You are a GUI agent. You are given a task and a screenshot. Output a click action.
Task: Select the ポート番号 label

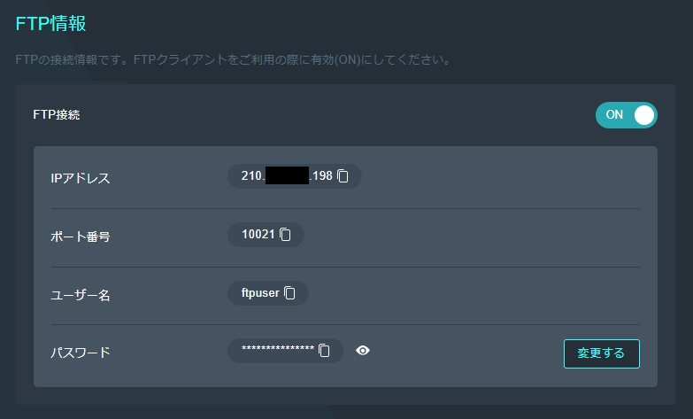click(81, 237)
